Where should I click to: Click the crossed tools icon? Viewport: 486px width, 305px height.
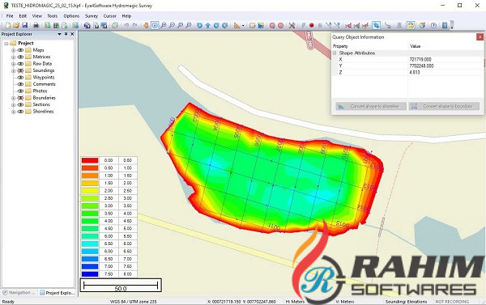click(292, 25)
